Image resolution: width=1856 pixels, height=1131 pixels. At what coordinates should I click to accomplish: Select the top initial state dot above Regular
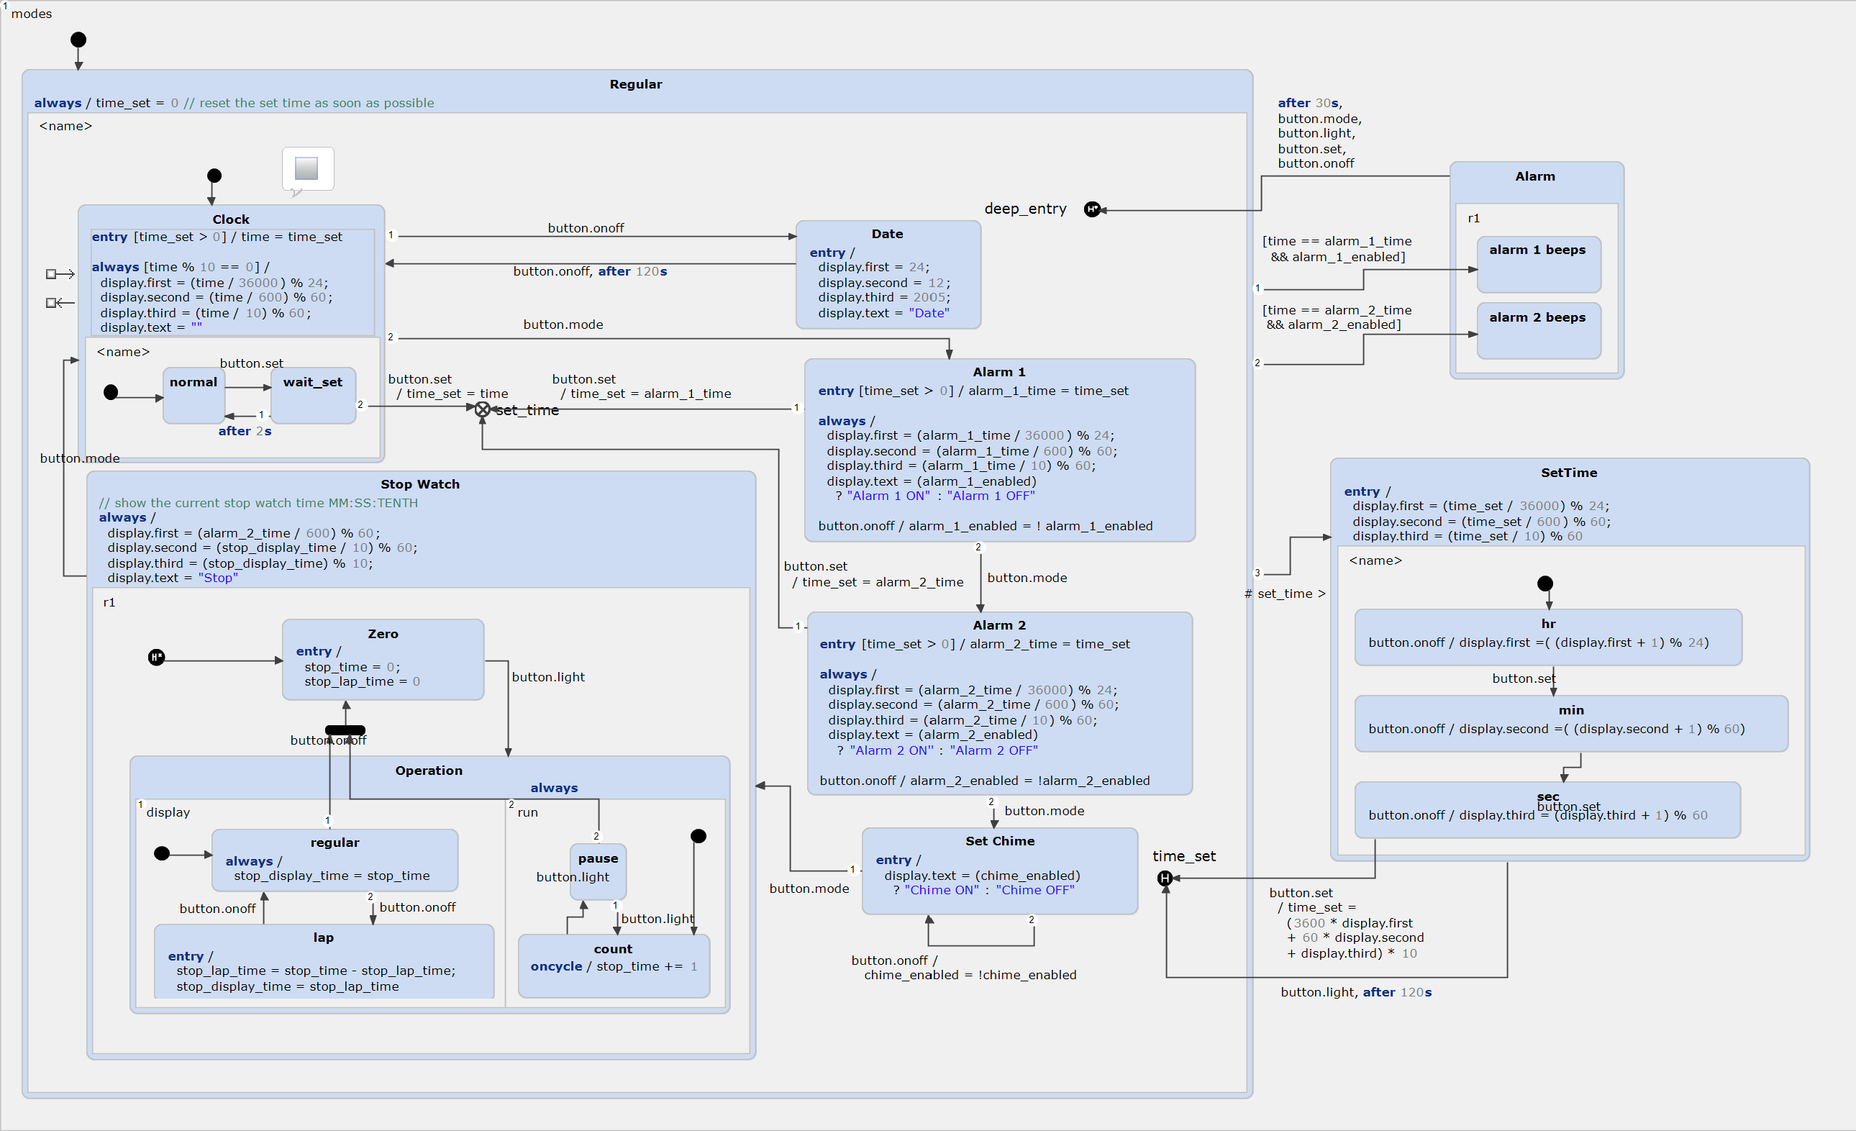coord(78,40)
